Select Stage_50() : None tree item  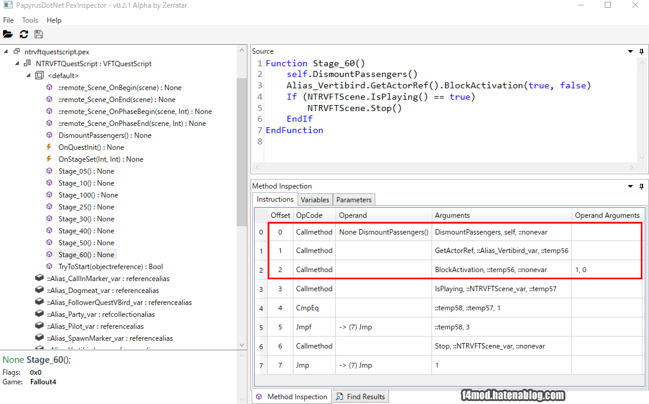pos(86,243)
